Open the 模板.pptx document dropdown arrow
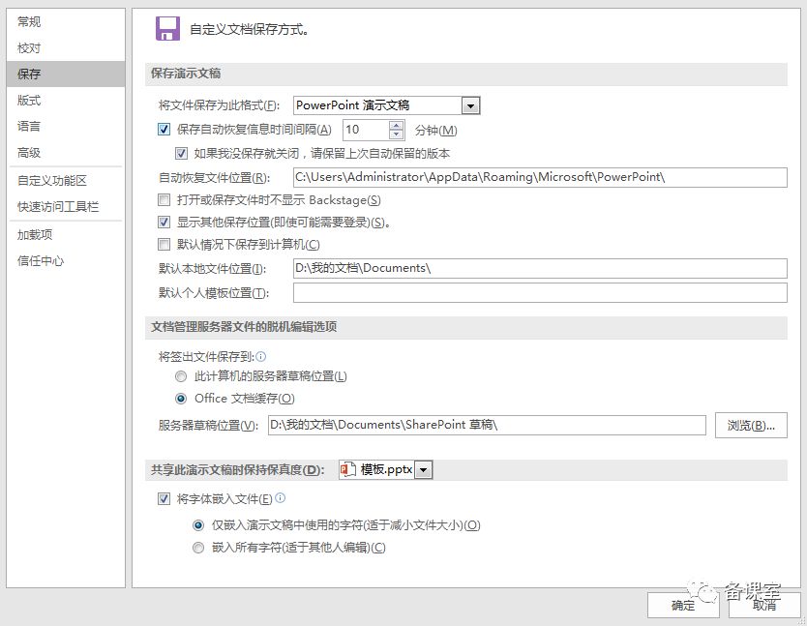This screenshot has height=626, width=807. pos(423,470)
